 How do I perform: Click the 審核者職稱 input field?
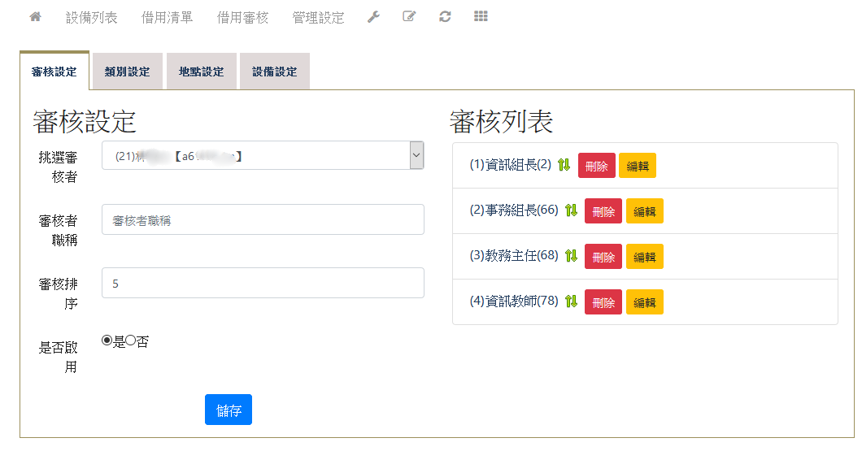tap(263, 219)
